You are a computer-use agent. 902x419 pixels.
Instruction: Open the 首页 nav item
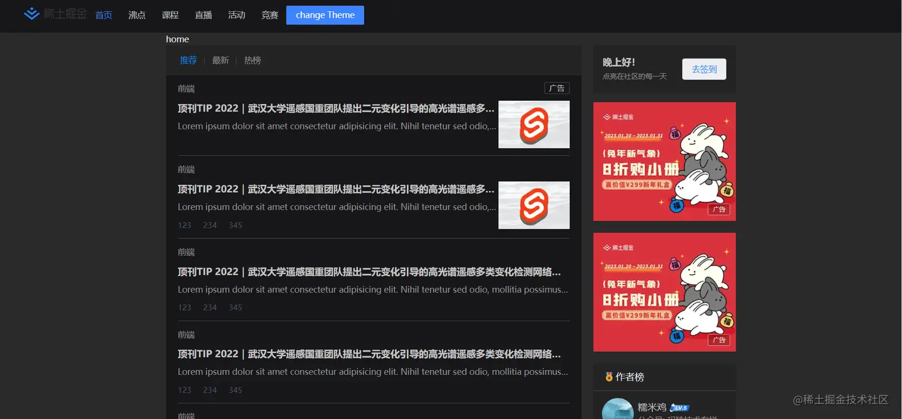tap(104, 15)
